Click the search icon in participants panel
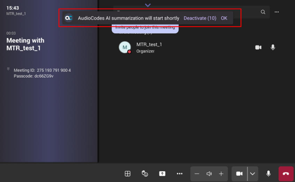 [x=263, y=12]
